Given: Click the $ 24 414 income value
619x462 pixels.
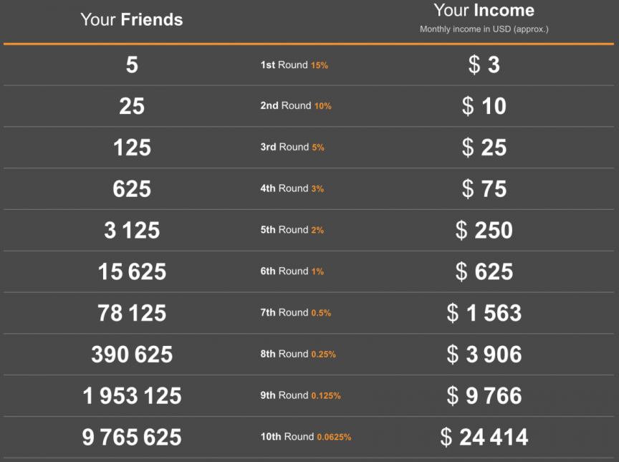Looking at the screenshot, I should (484, 437).
